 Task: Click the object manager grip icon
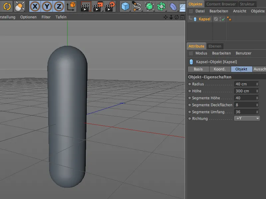pyautogui.click(x=191, y=11)
